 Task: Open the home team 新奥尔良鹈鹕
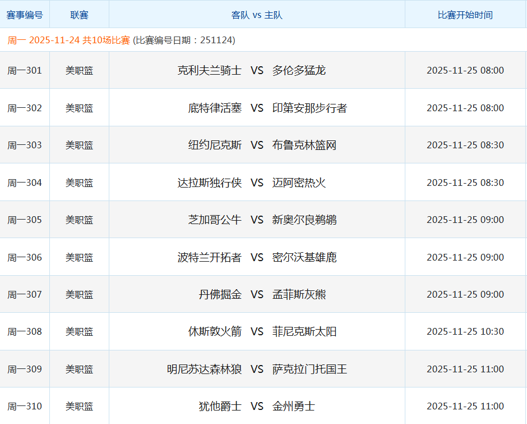click(x=304, y=220)
